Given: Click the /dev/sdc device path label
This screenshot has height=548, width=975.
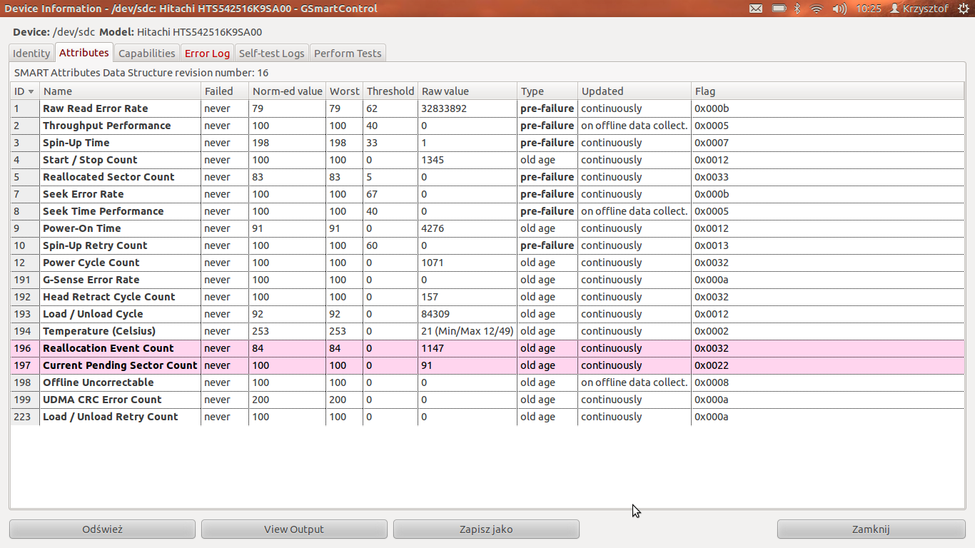Looking at the screenshot, I should (x=74, y=32).
